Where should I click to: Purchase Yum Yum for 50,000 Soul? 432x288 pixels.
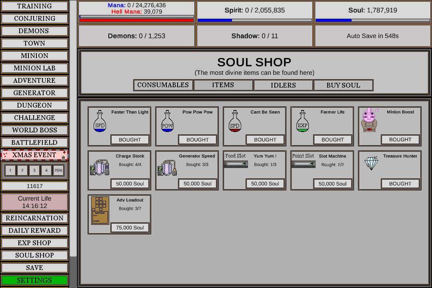[265, 183]
